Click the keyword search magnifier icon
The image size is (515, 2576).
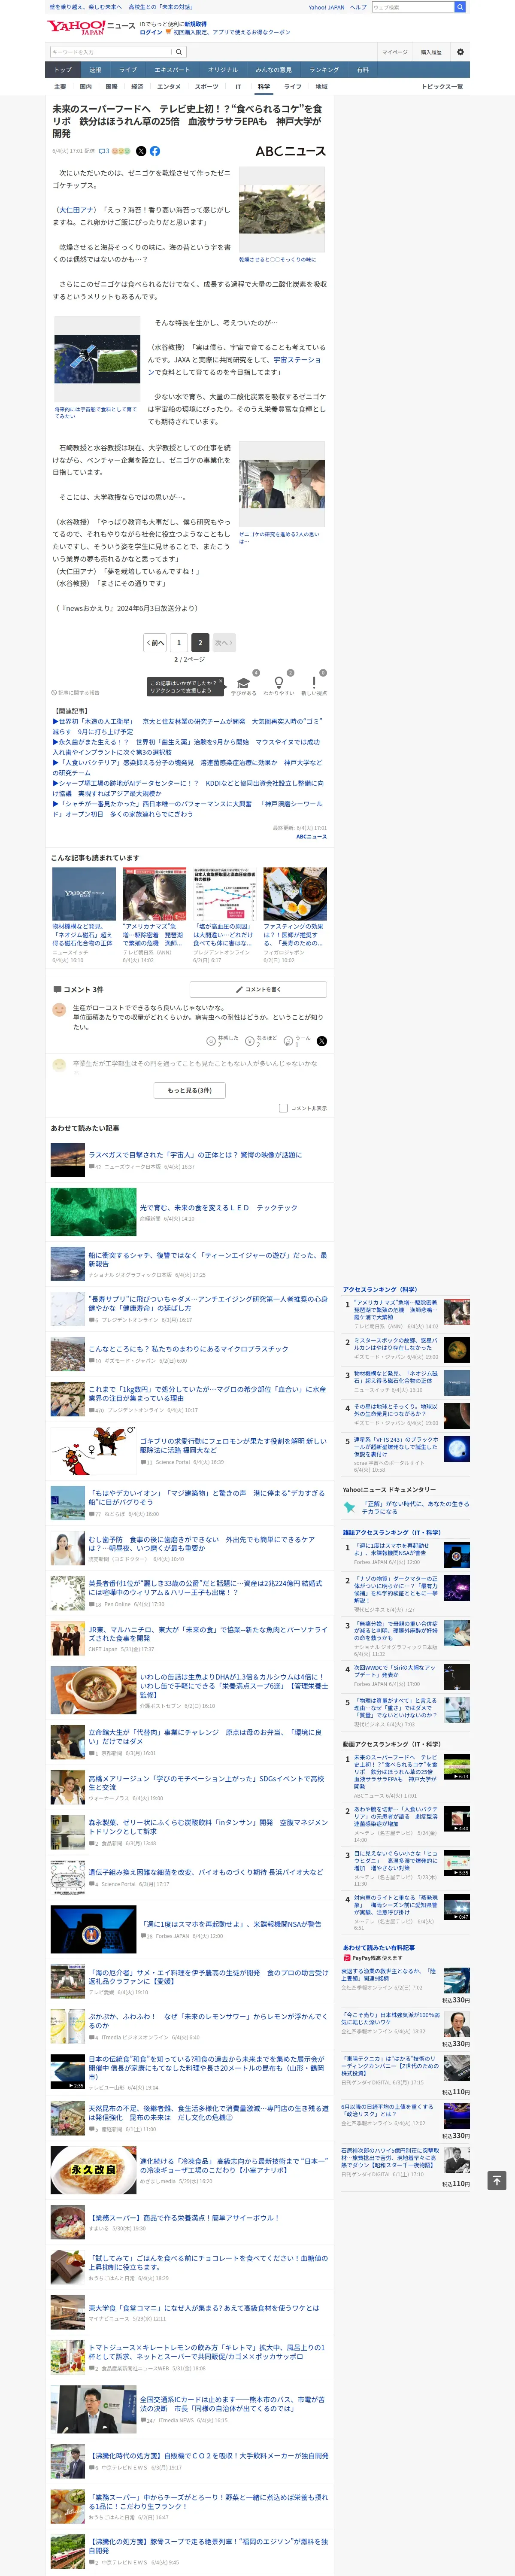[179, 52]
